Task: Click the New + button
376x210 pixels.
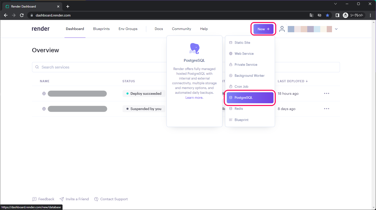Action: 263,29
